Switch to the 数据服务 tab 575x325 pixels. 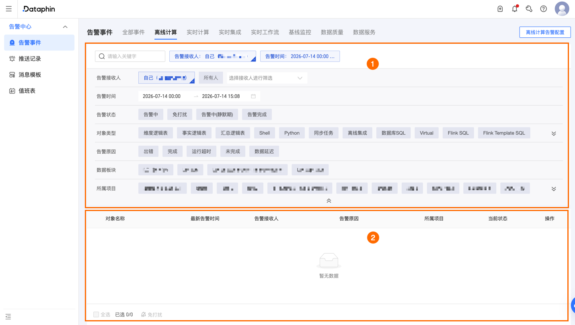pyautogui.click(x=364, y=32)
